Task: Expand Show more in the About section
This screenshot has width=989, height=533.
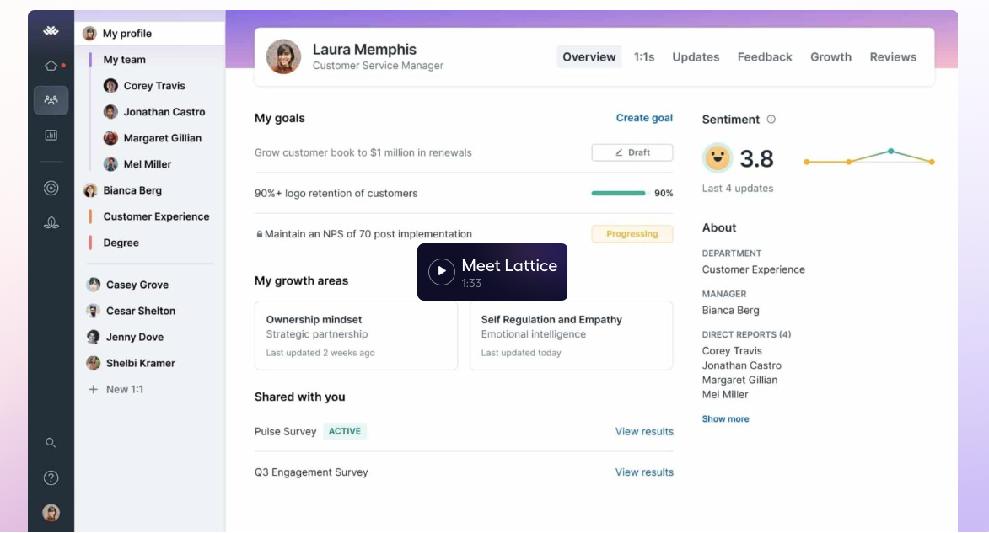Action: click(724, 418)
